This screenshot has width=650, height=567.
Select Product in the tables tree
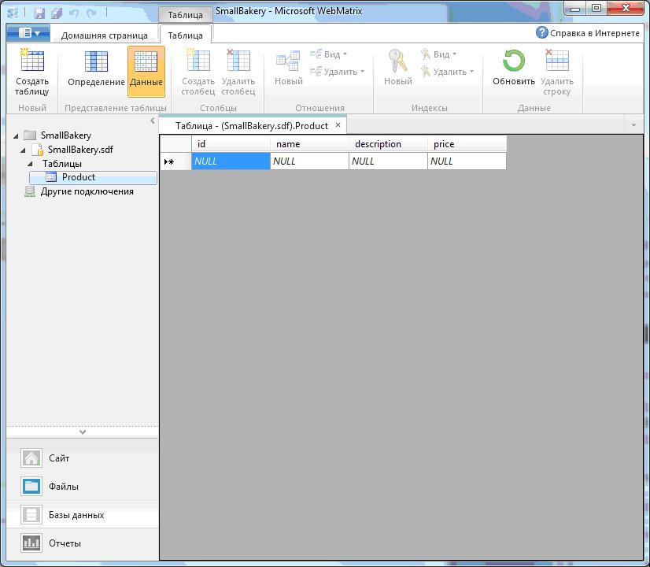[94, 177]
